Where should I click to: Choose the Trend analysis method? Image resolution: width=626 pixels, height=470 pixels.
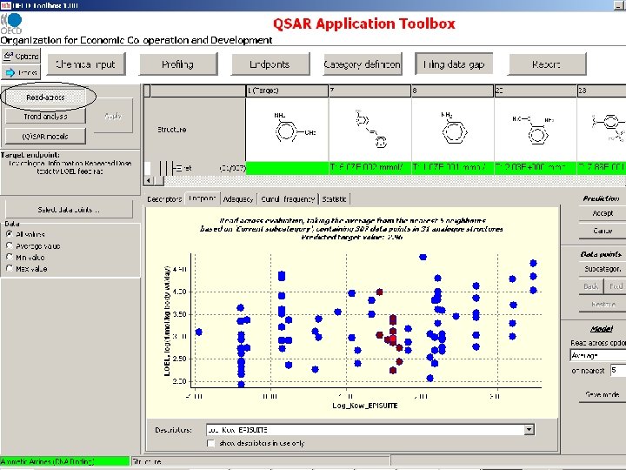pos(45,117)
